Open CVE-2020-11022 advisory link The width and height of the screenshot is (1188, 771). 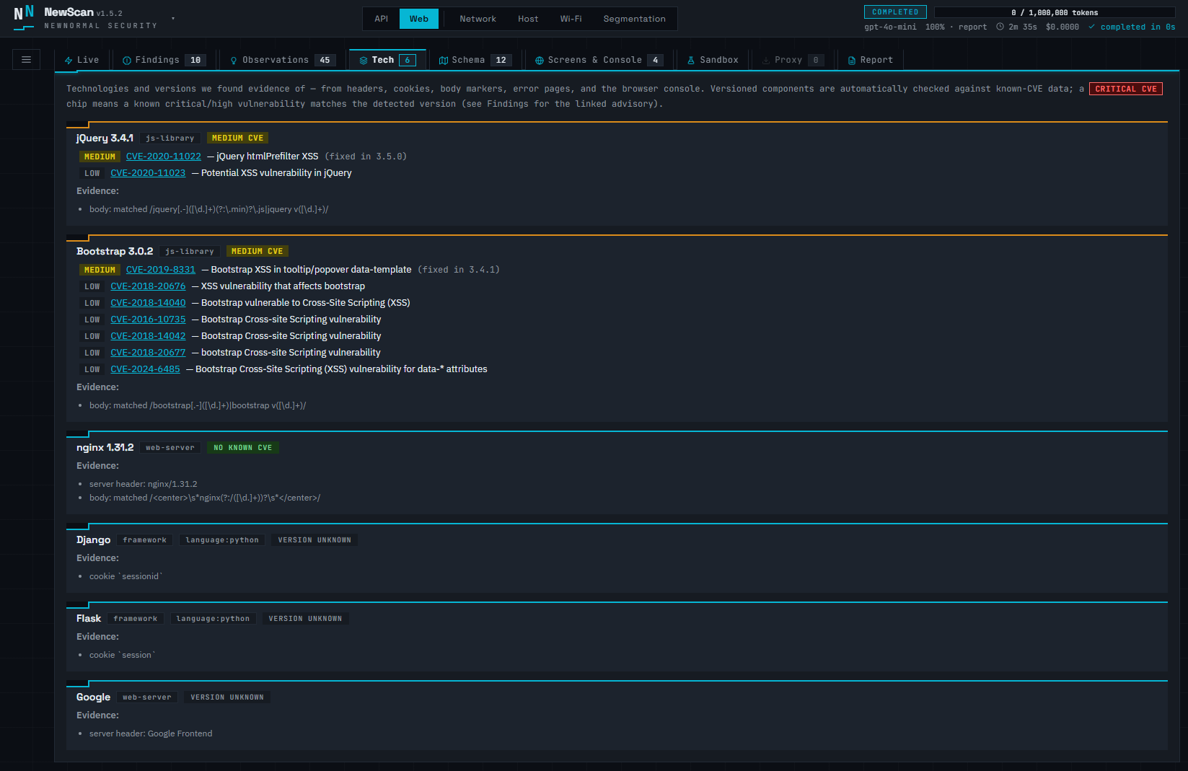(164, 157)
